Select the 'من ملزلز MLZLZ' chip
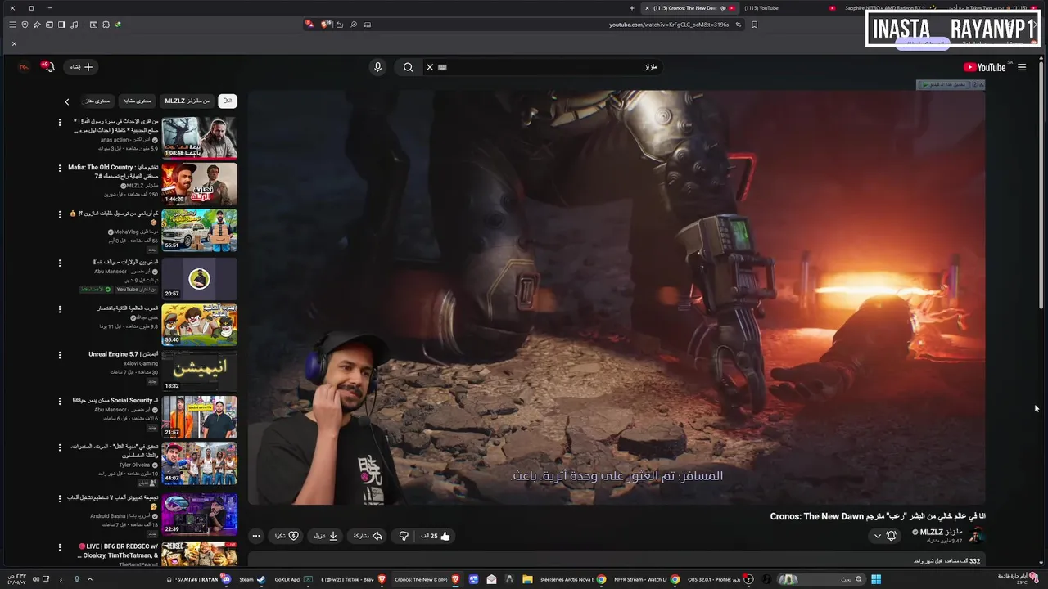Screen dimensions: 1048x589 187,101
